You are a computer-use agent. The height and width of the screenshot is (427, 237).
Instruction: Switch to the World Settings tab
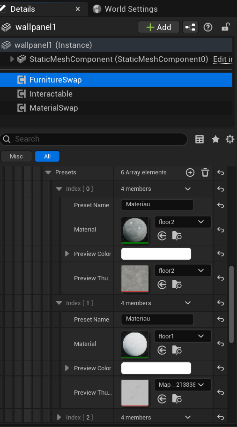[125, 9]
